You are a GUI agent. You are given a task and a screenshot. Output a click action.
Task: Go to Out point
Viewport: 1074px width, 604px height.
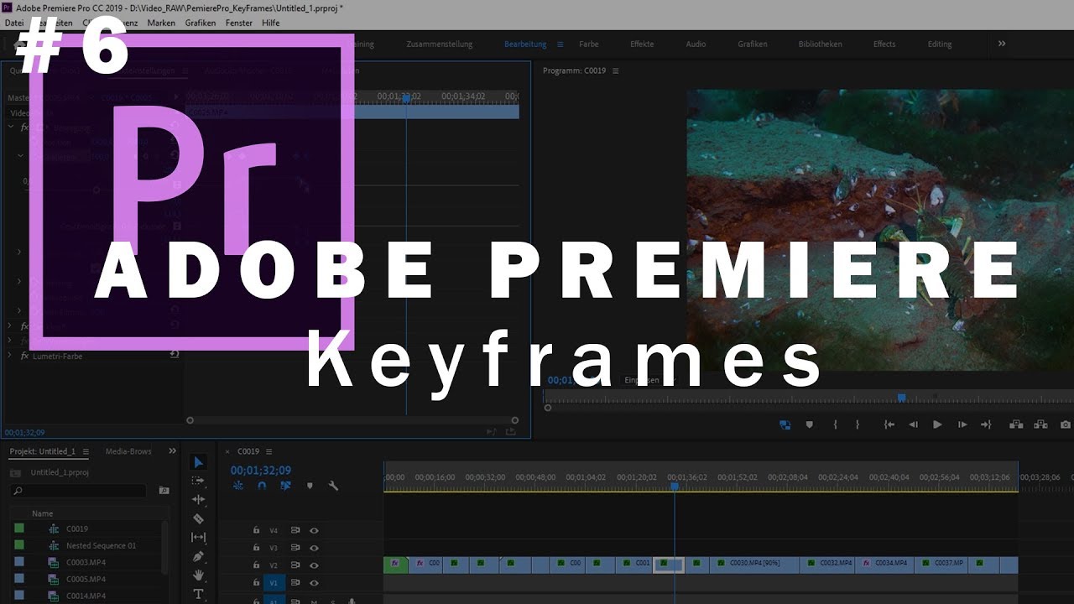pyautogui.click(x=986, y=424)
